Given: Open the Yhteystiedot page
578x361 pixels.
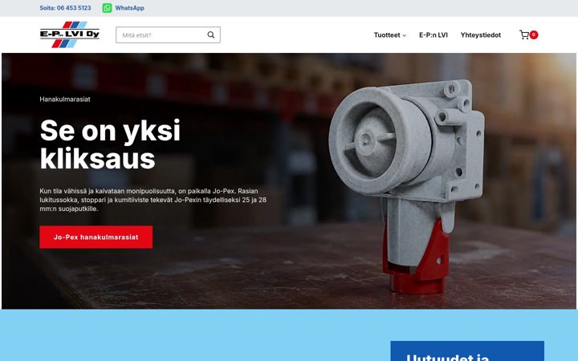Looking at the screenshot, I should [x=480, y=35].
